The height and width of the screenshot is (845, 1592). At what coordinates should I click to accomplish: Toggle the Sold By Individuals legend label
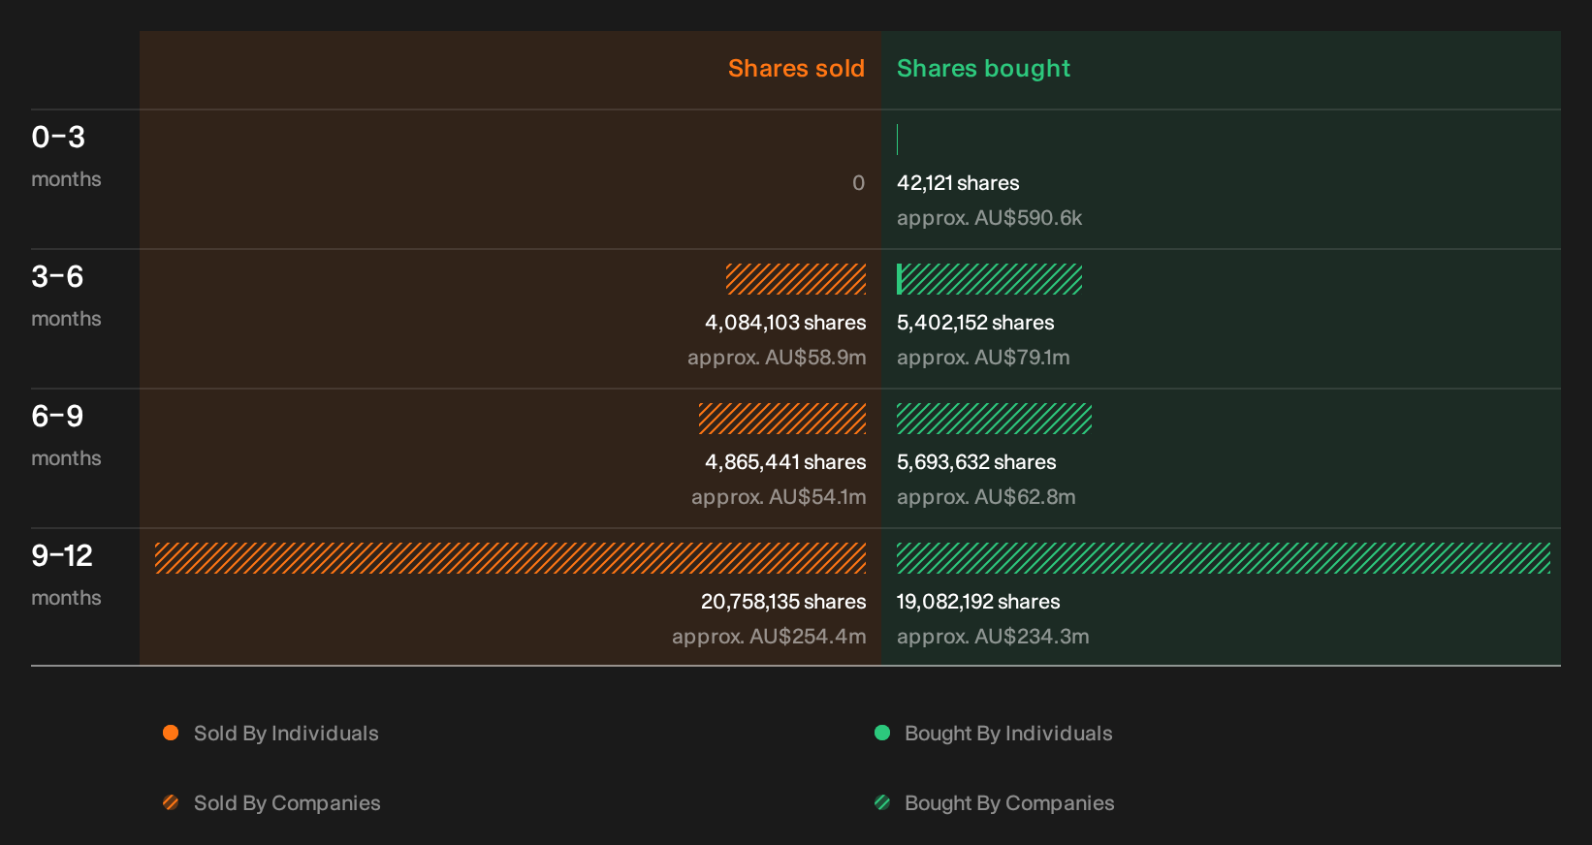coord(286,734)
